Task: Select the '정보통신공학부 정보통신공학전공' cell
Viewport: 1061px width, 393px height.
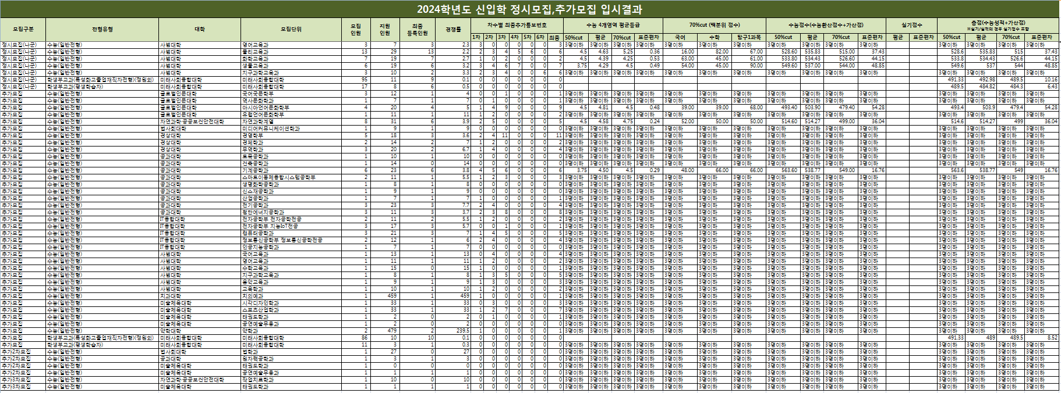Action: (x=291, y=240)
